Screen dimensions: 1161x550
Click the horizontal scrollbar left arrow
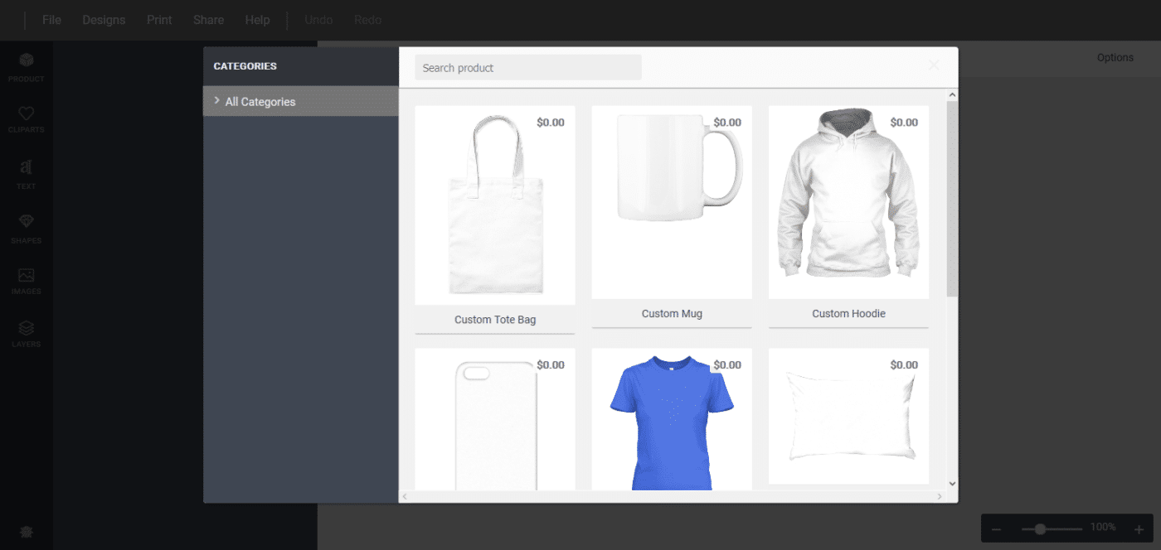[x=405, y=496]
